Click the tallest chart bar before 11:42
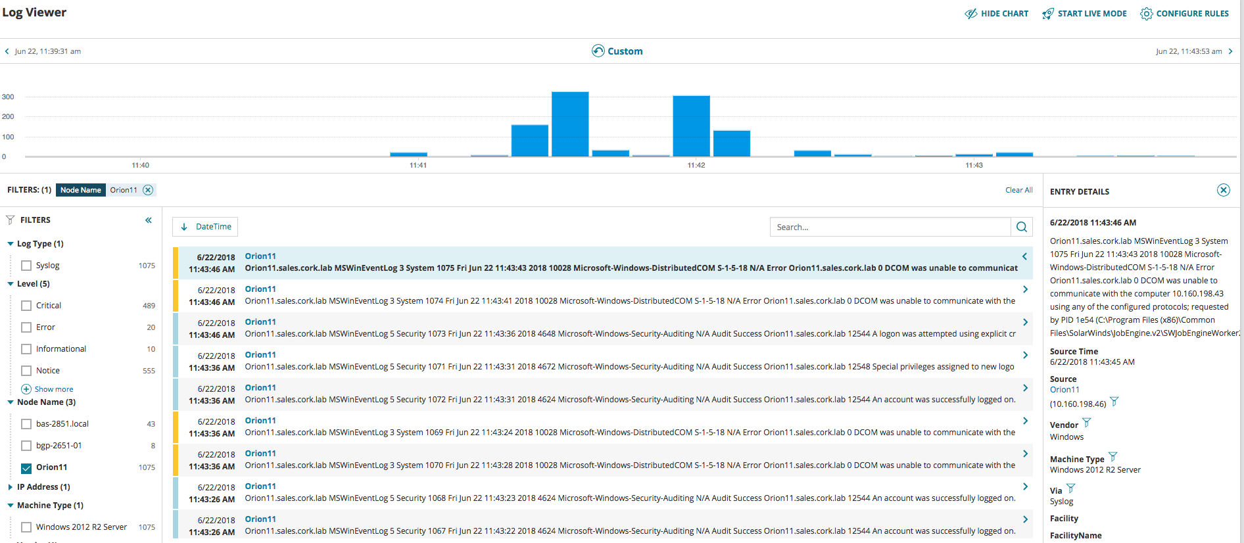This screenshot has width=1244, height=543. (x=570, y=124)
